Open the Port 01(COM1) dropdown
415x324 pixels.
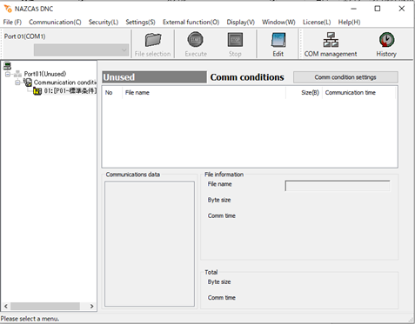point(82,50)
